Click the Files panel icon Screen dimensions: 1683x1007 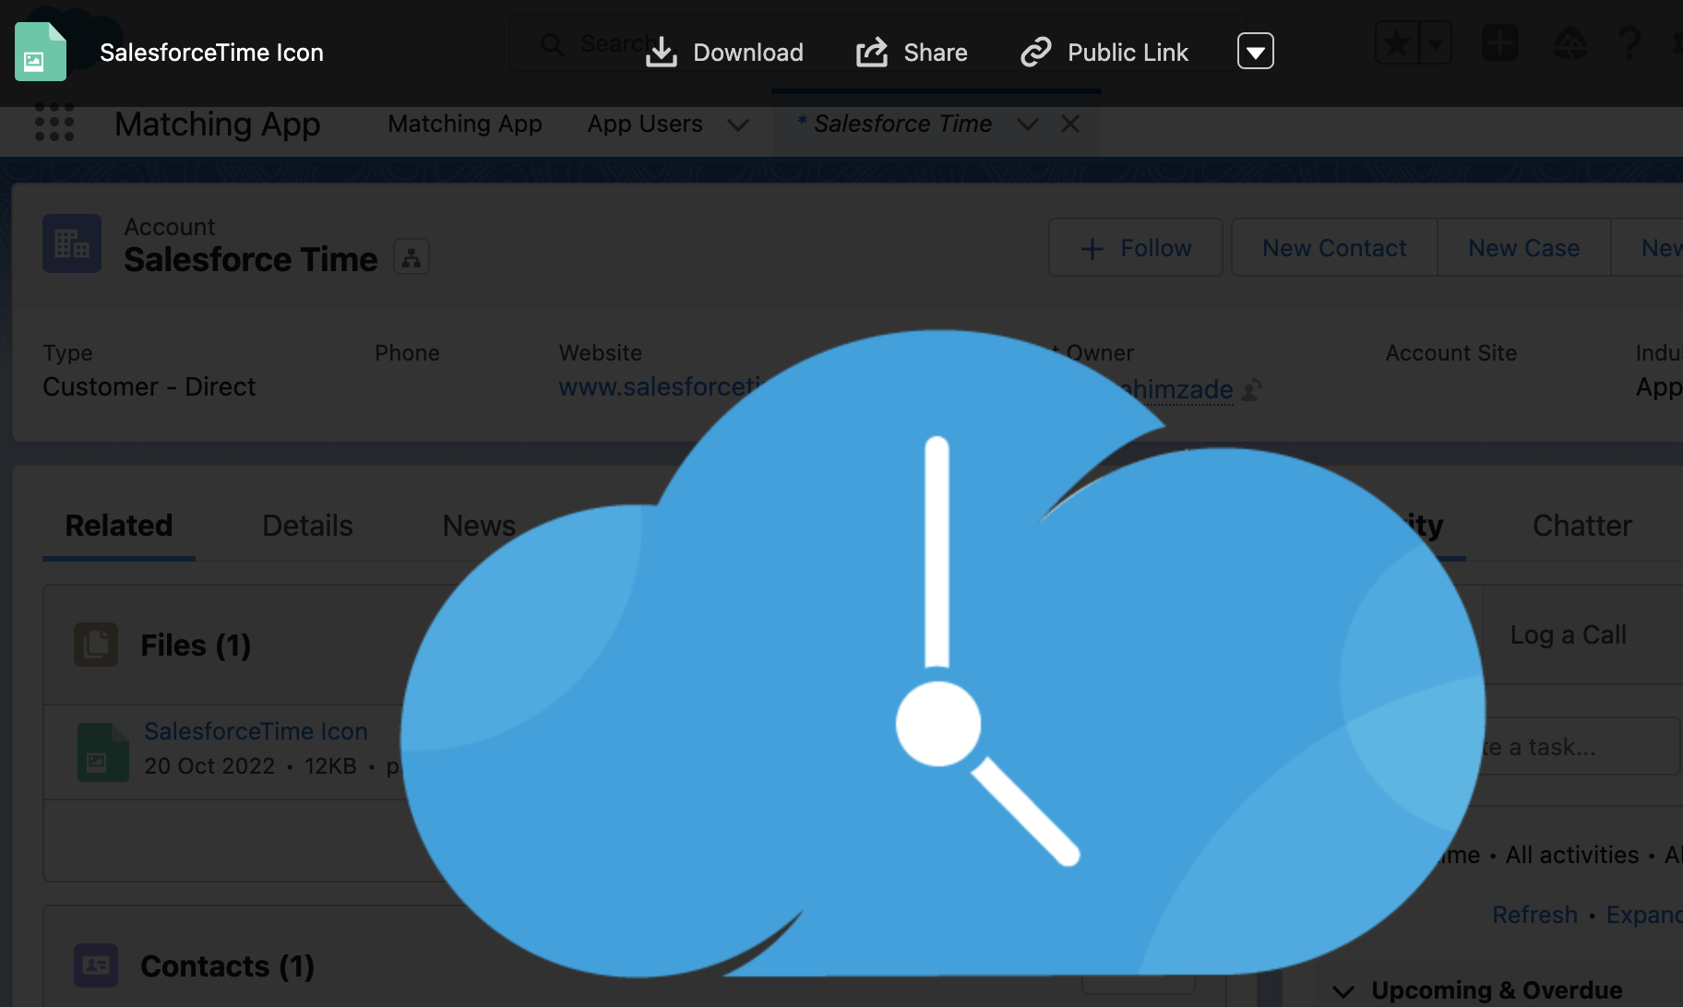click(95, 645)
